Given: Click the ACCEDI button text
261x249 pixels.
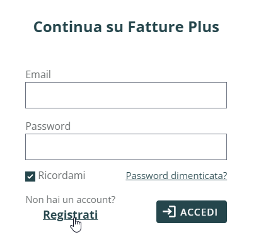Looking at the screenshot, I should click(x=199, y=212).
